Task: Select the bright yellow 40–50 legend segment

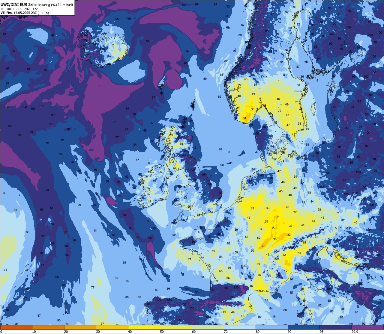Action: [x=144, y=327]
